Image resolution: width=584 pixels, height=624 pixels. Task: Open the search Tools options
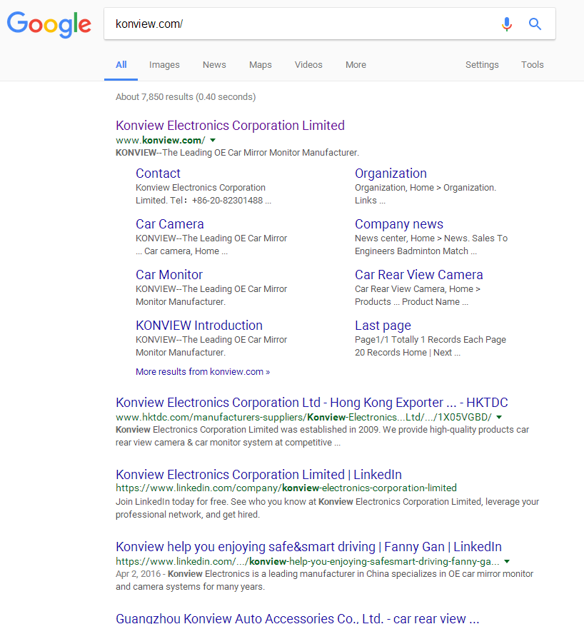coord(533,65)
